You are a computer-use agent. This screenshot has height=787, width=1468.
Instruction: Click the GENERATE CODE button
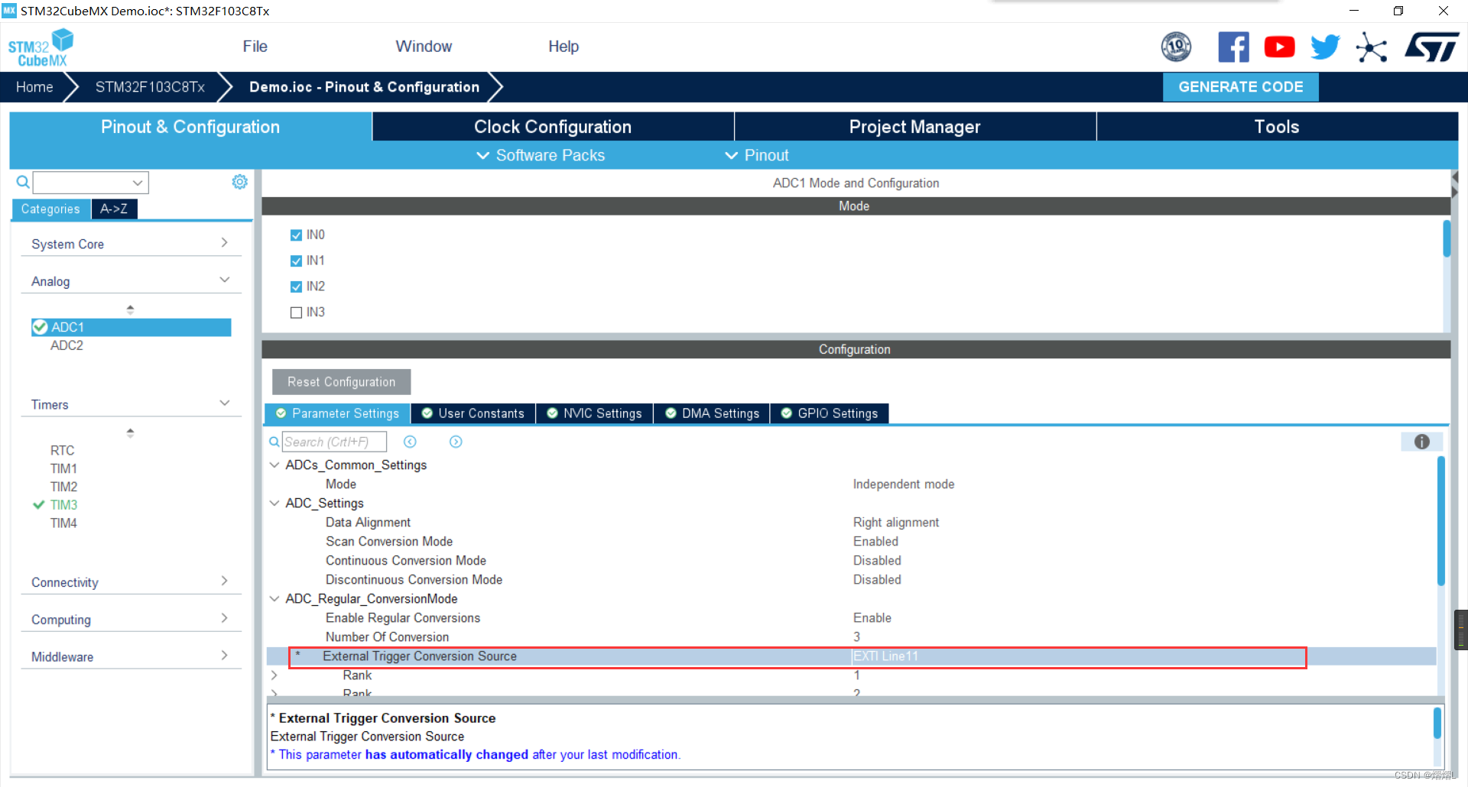(x=1240, y=87)
